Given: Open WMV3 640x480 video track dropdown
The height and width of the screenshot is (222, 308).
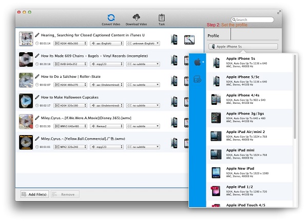Looking at the screenshot, I should pyautogui.click(x=70, y=126).
